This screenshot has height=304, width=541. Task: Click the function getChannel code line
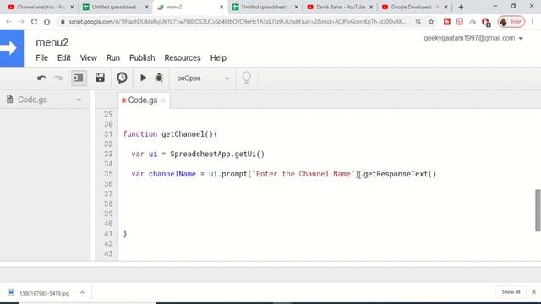click(170, 134)
